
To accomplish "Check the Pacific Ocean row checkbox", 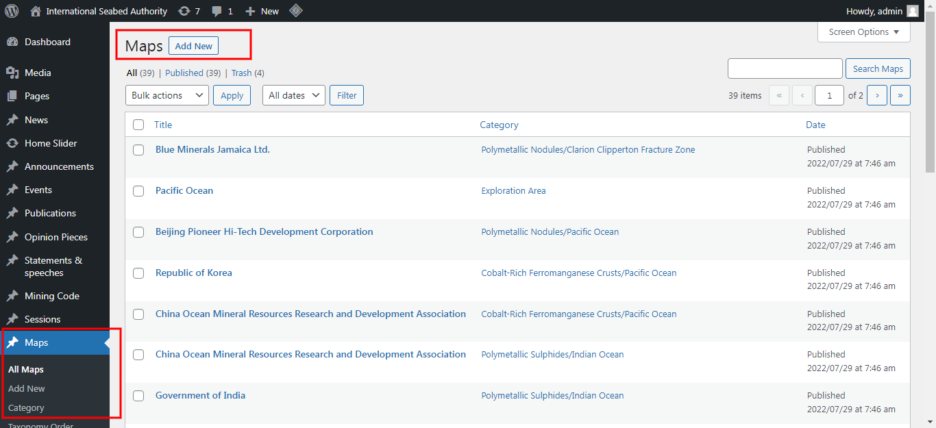I will (138, 191).
